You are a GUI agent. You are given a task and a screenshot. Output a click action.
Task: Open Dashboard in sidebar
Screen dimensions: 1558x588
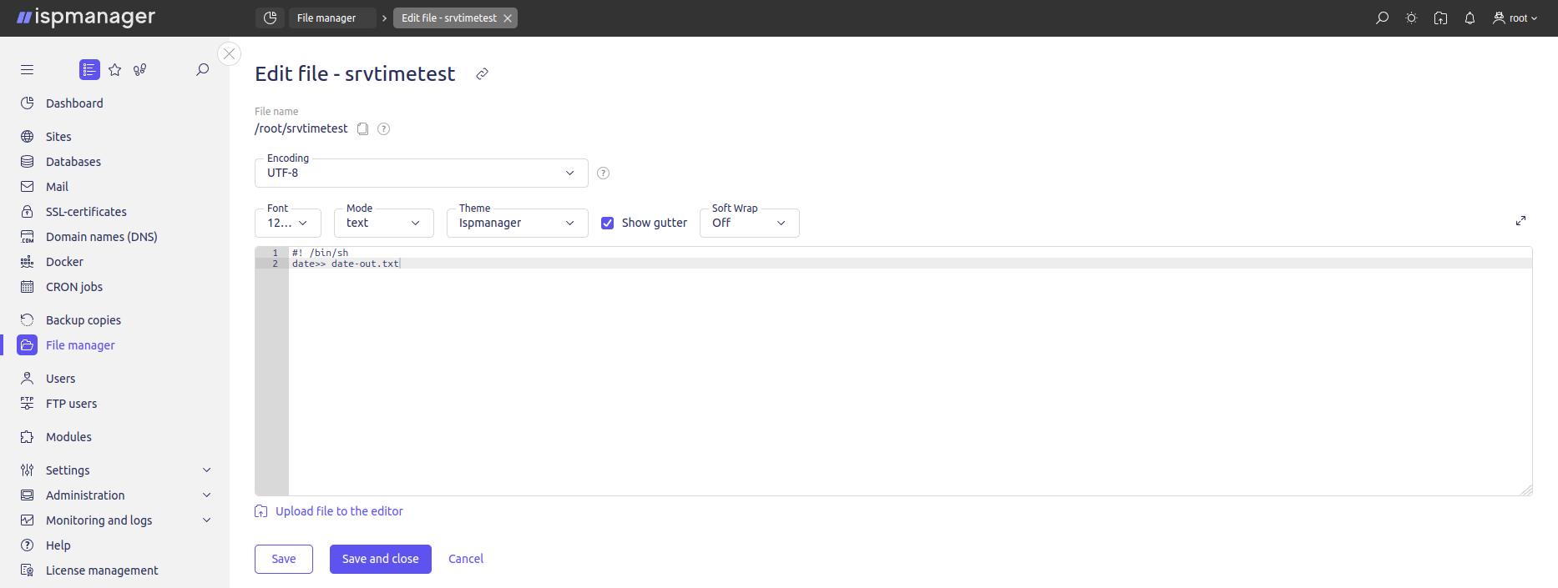(74, 103)
